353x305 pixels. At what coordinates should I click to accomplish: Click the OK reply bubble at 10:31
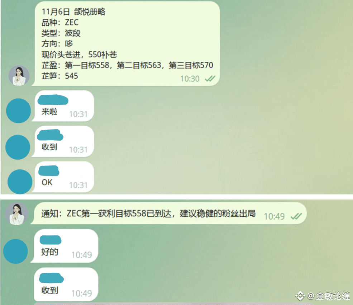(63, 177)
